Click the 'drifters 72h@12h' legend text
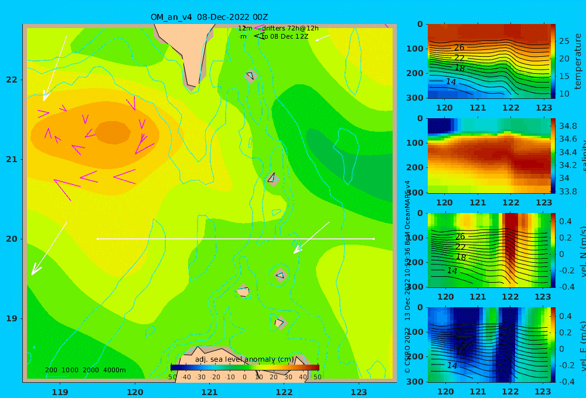This screenshot has height=398, width=586. coord(290,28)
